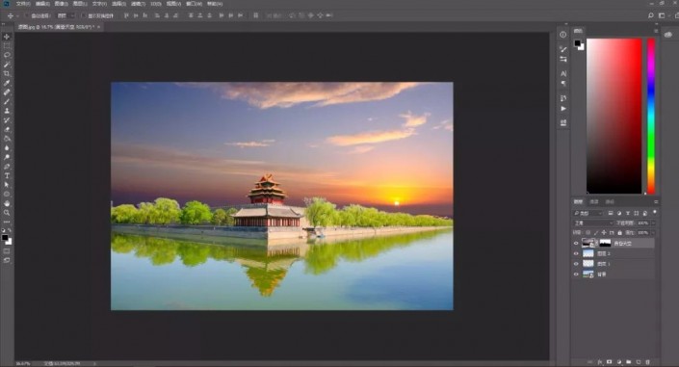679x367 pixels.
Task: Open the 文件 File menu
Action: [x=23, y=4]
